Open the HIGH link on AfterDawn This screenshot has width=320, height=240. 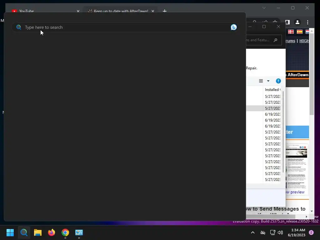pyautogui.click(x=304, y=41)
